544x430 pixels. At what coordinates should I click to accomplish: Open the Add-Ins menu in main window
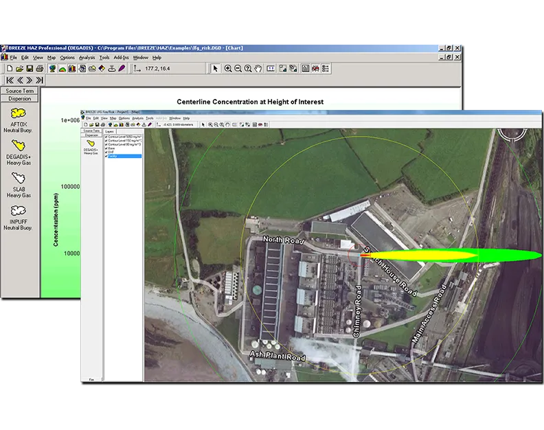coord(121,58)
